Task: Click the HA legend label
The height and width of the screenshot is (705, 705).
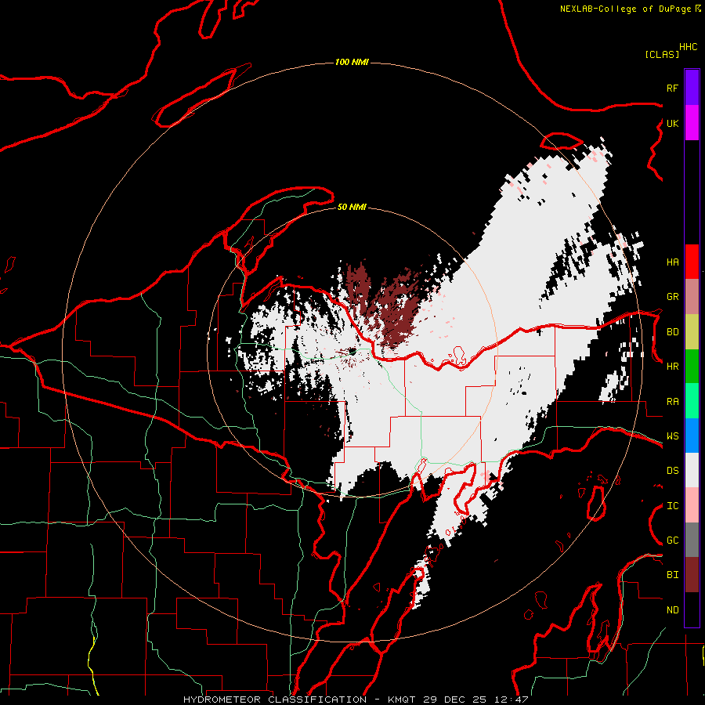Action: (x=672, y=262)
